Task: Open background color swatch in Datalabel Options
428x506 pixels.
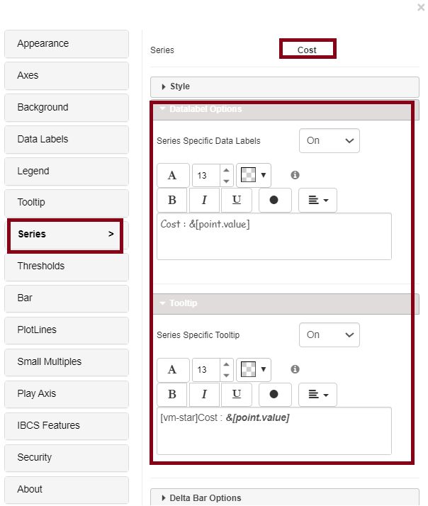Action: point(254,175)
